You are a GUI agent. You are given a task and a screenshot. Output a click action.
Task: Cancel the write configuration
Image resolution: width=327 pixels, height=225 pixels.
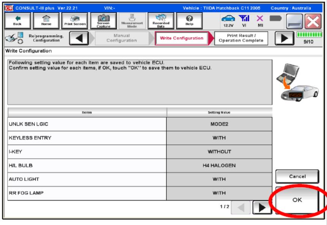point(297,176)
